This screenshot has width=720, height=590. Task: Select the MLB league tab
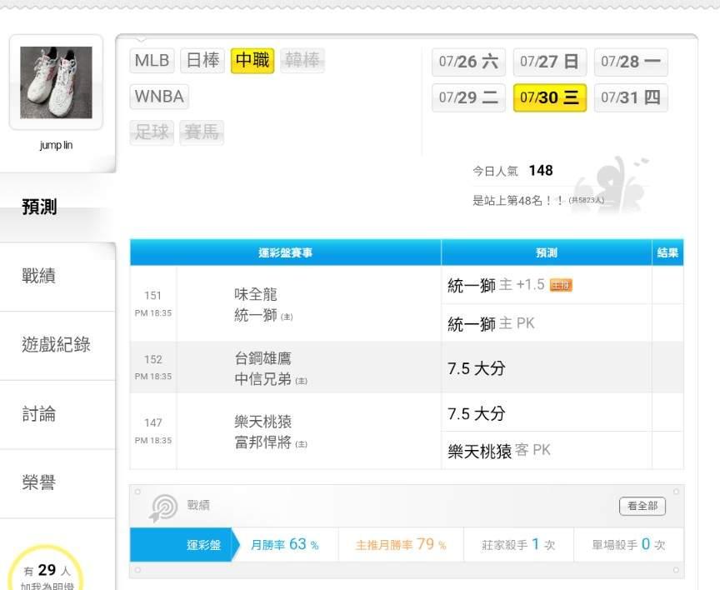[152, 61]
